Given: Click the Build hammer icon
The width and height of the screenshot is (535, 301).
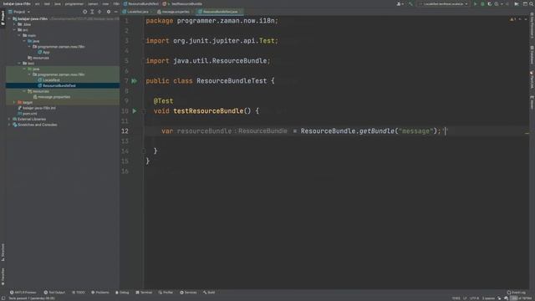Looking at the screenshot, I should (x=410, y=3).
